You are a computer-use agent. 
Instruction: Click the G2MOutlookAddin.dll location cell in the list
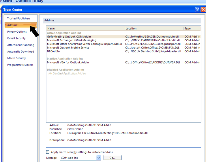pos(152,37)
